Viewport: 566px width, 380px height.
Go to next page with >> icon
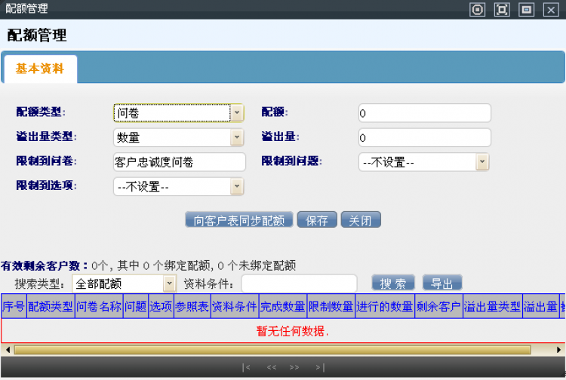[x=294, y=367]
